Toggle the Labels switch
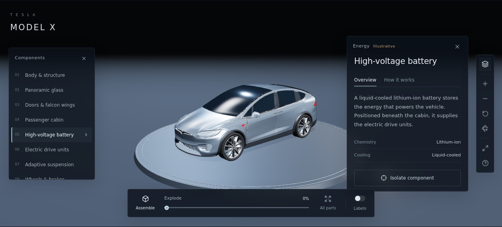 coord(360,198)
